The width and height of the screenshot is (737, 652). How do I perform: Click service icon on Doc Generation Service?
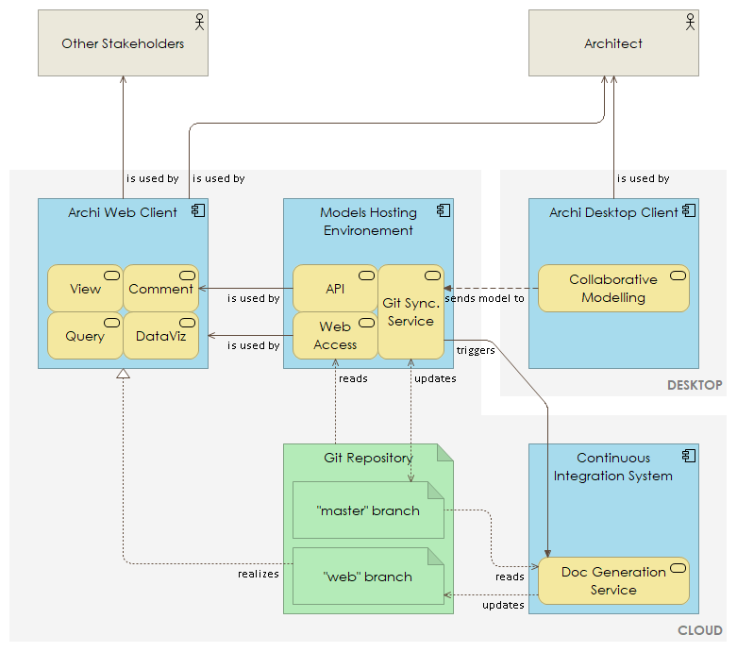[x=678, y=568]
